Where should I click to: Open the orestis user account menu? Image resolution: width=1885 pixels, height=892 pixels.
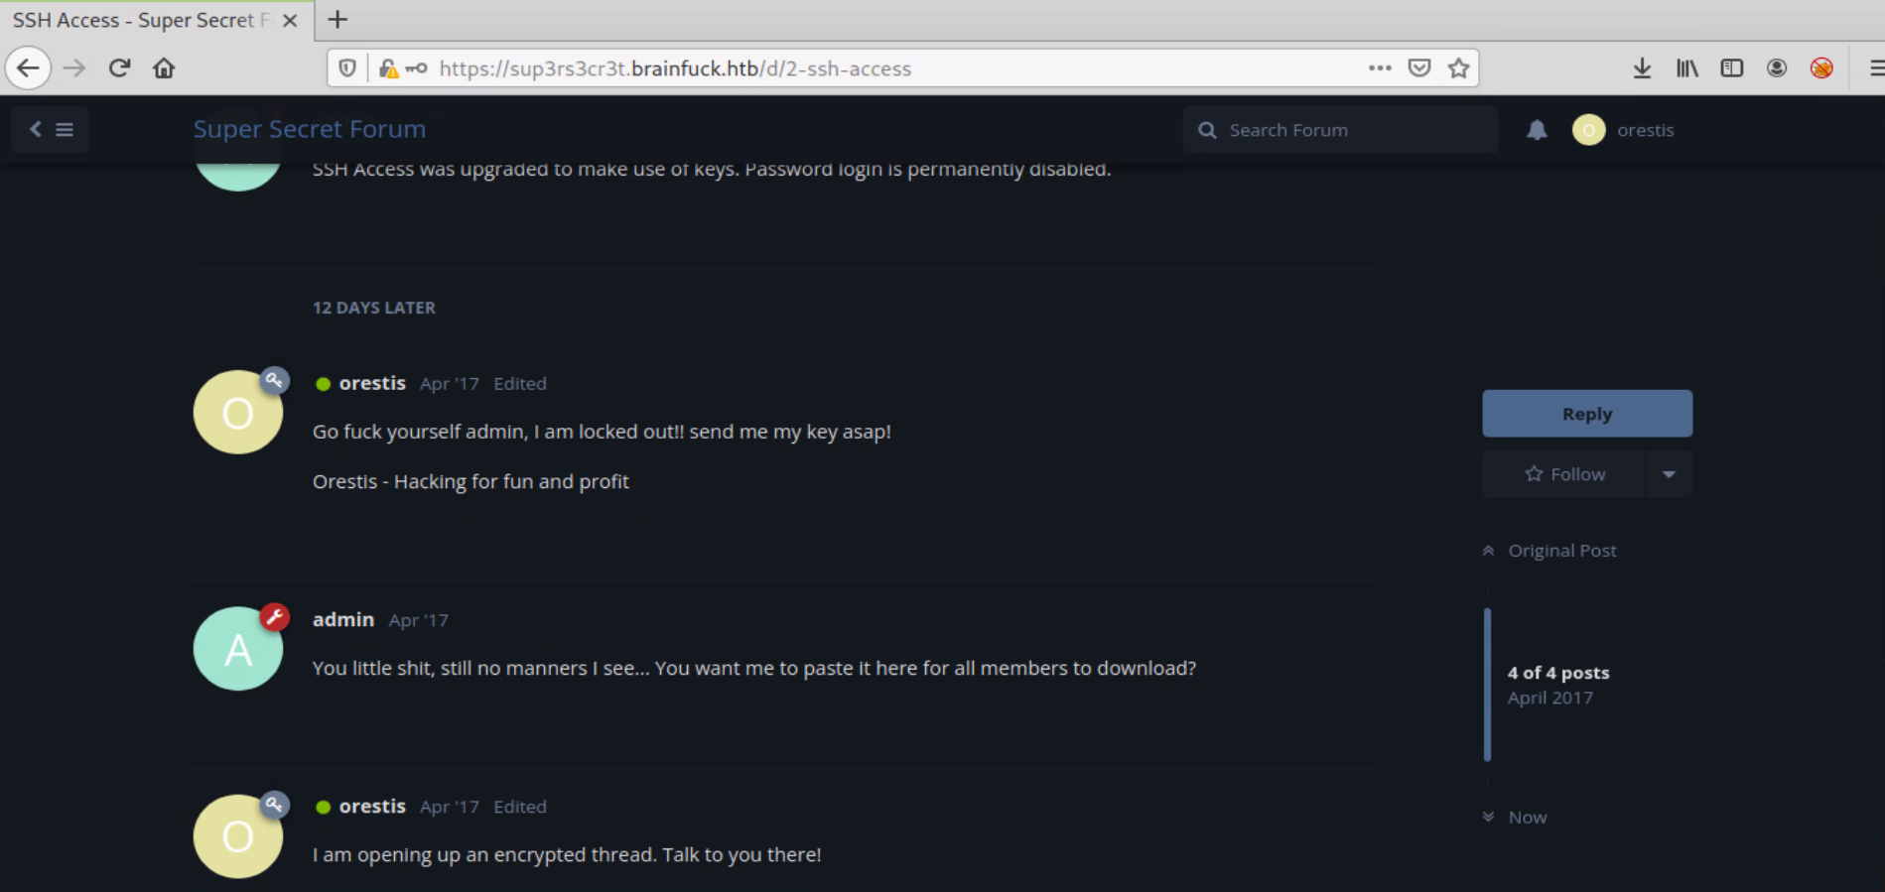1624,130
